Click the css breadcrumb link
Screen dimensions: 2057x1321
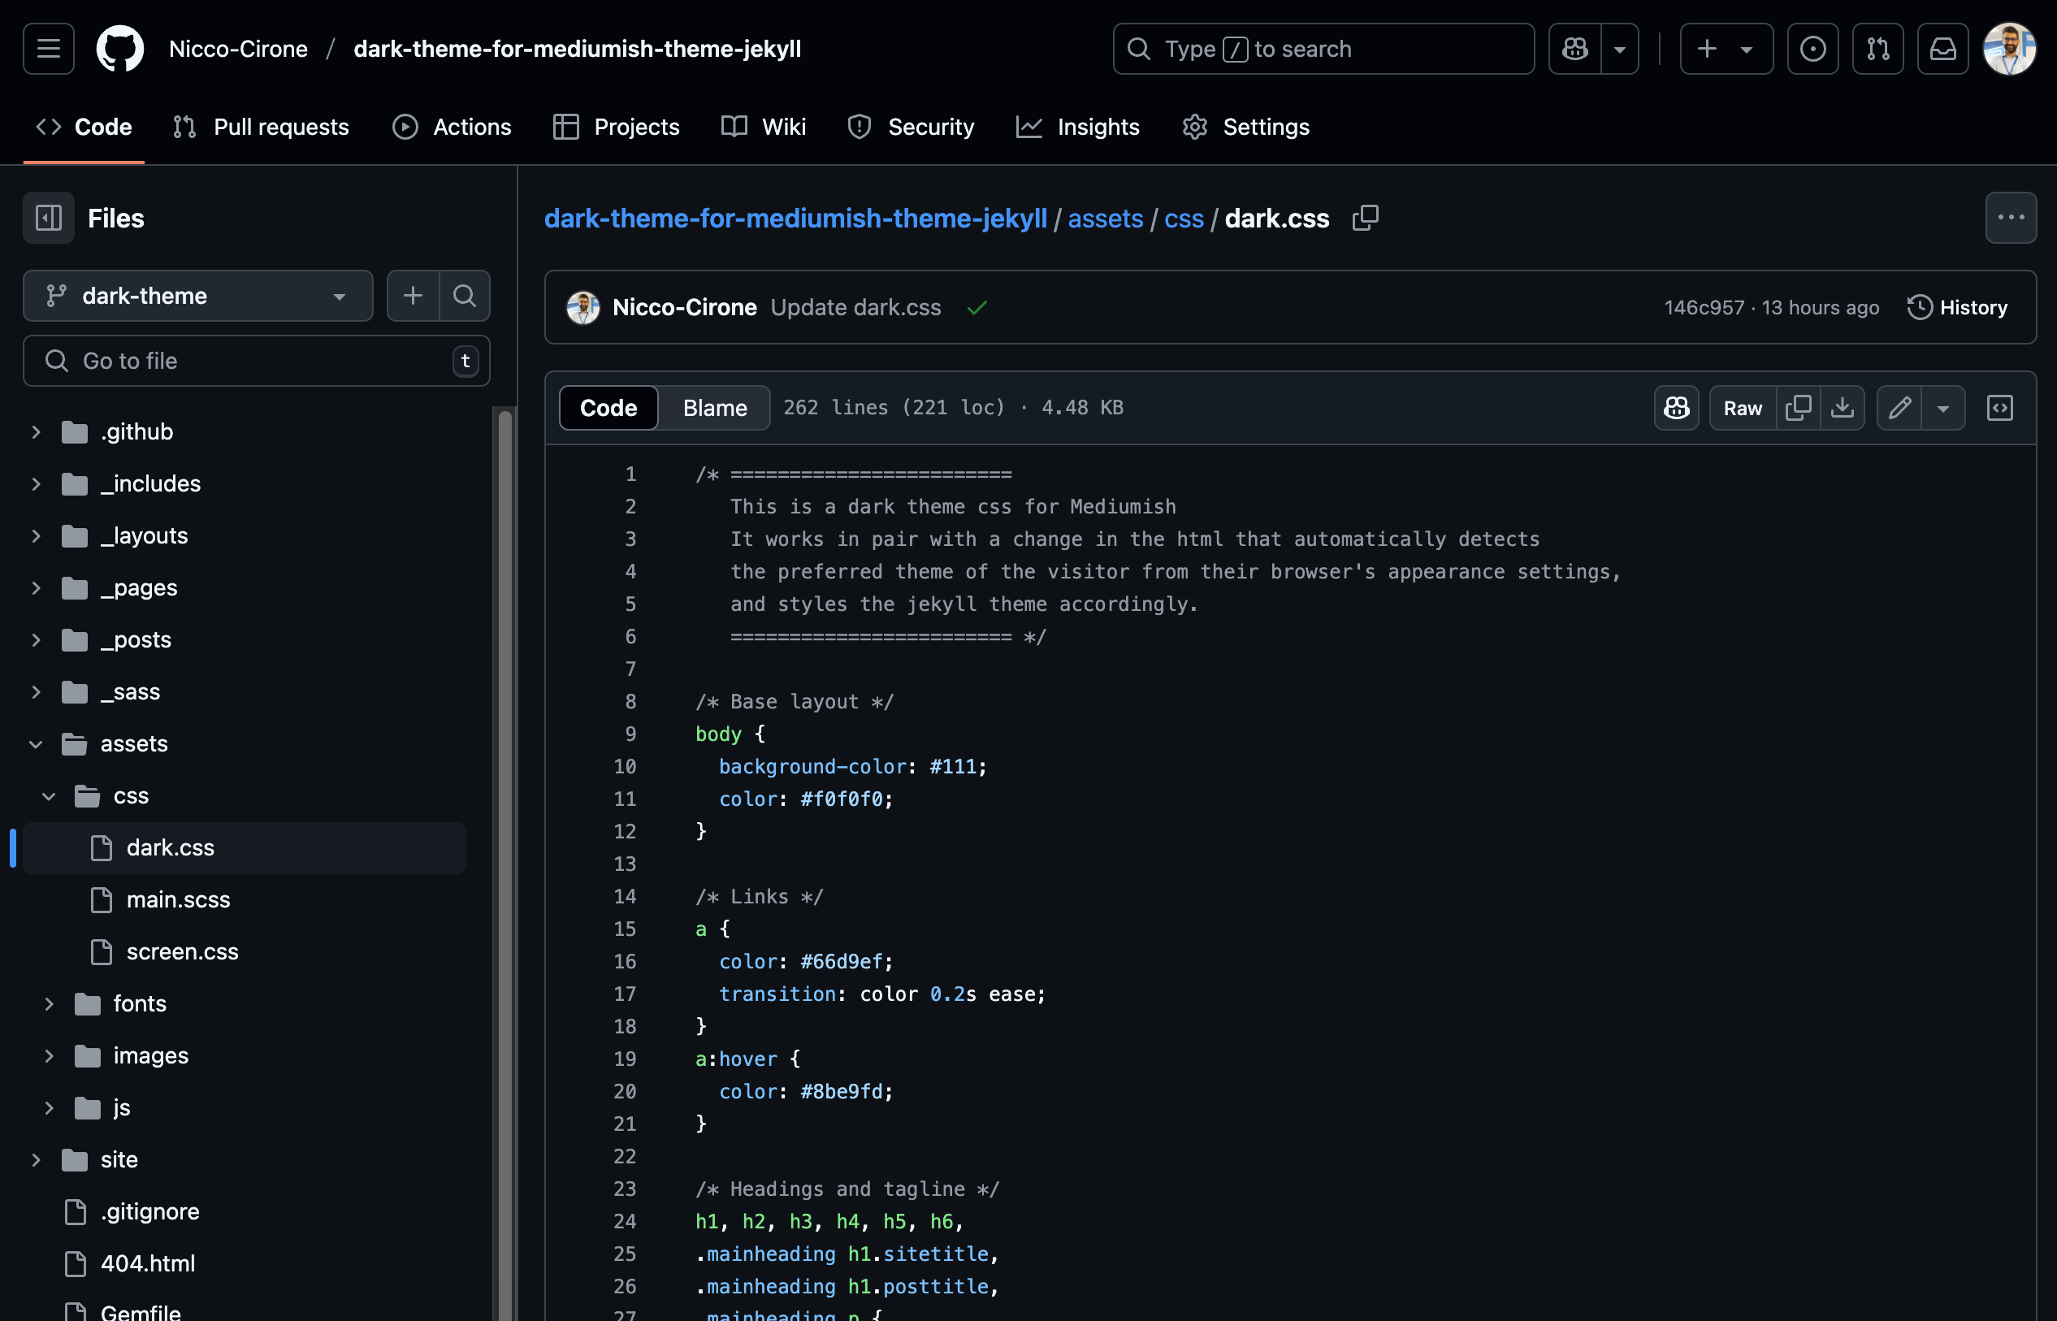point(1184,218)
